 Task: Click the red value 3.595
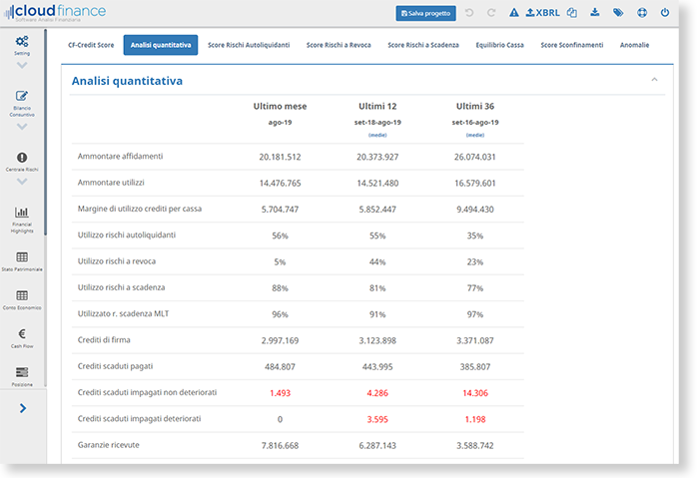(x=377, y=420)
